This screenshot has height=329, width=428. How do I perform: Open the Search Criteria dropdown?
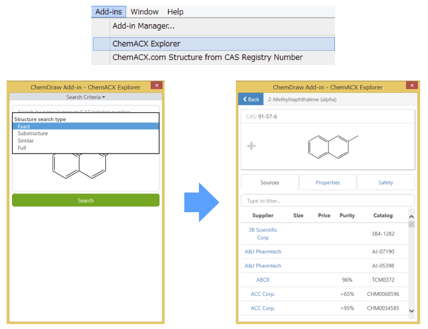pyautogui.click(x=85, y=96)
